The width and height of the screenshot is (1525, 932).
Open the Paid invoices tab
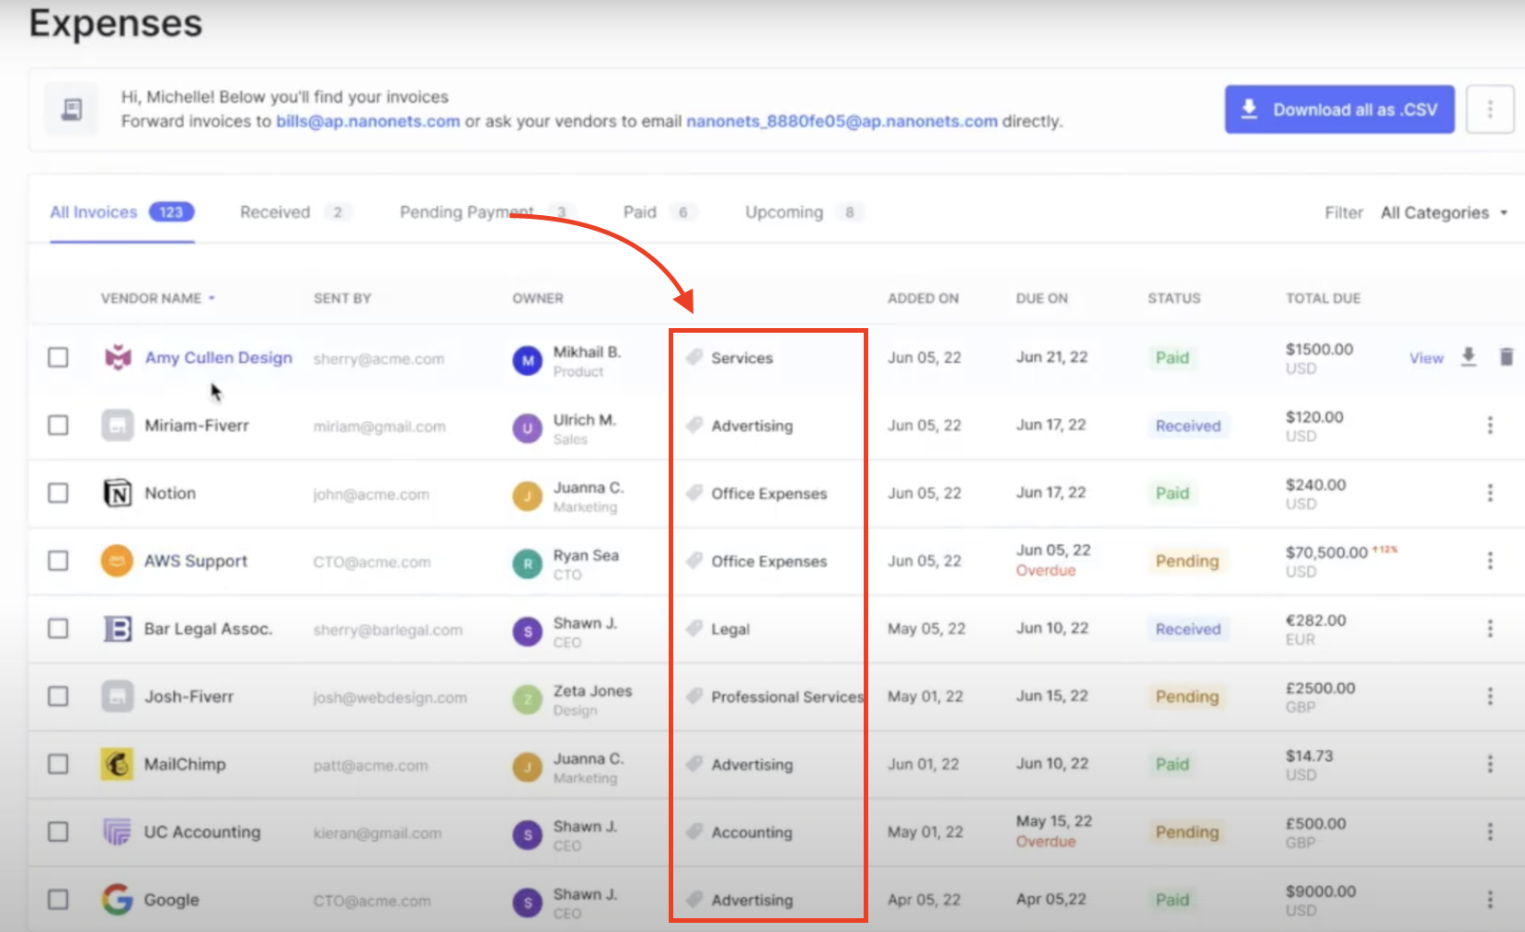coord(639,212)
